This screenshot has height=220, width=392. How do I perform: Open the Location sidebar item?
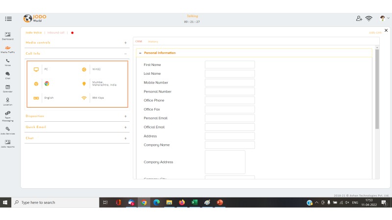8,101
